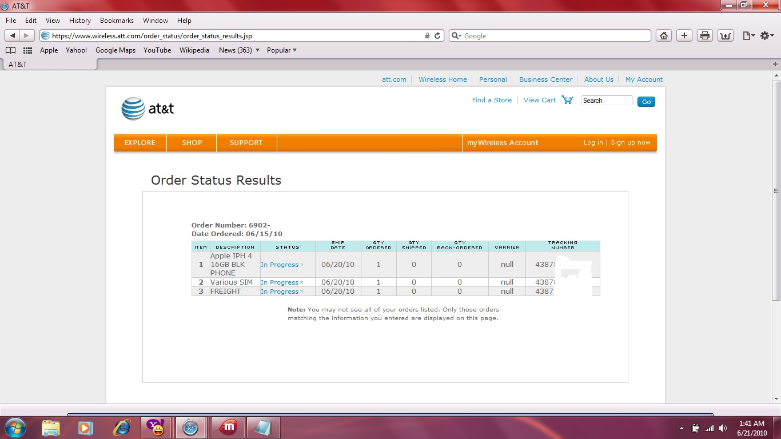The width and height of the screenshot is (781, 439).
Task: Open In Progress status for Apple IPH 4
Action: [x=282, y=265]
